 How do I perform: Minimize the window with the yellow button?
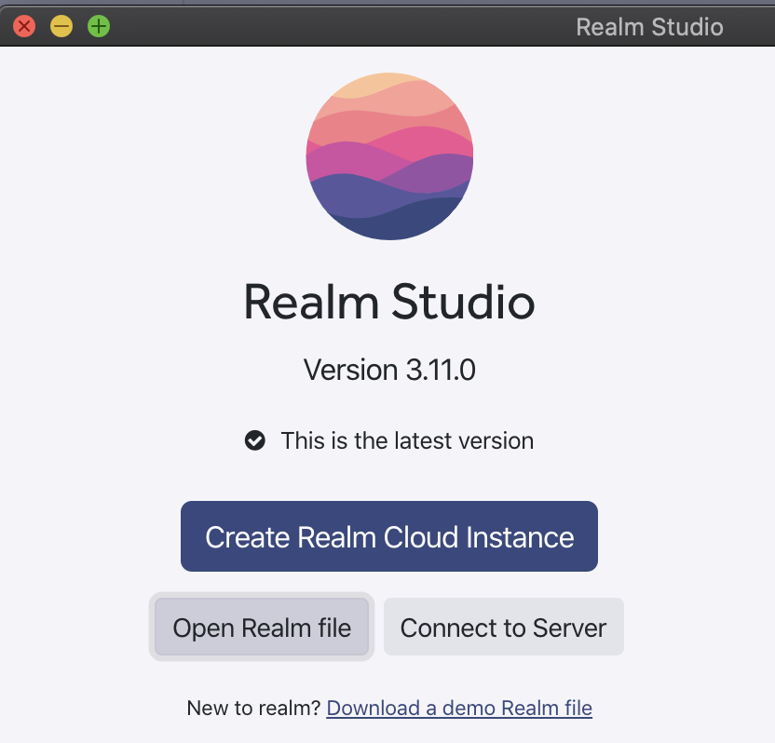click(x=61, y=26)
